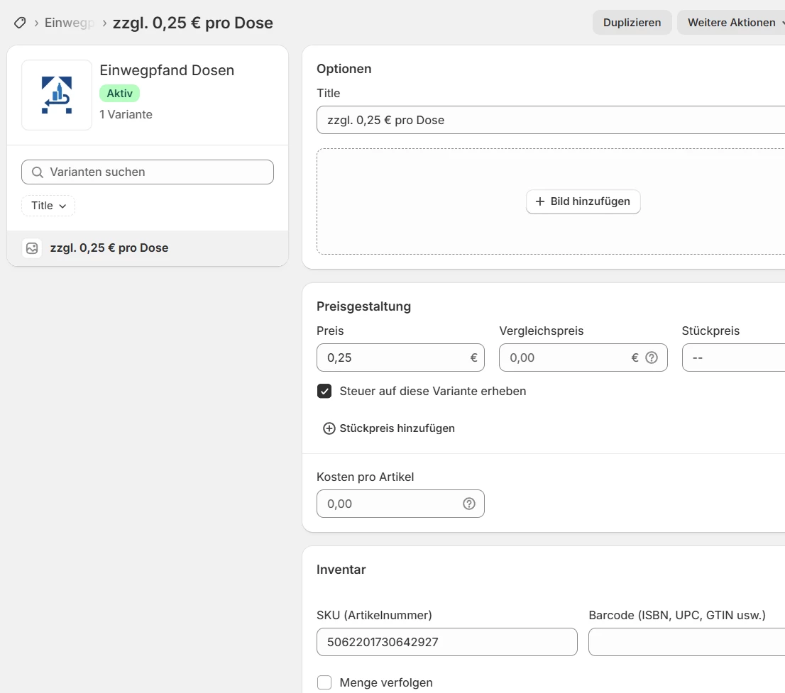Open the Title filter dropdown
785x693 pixels.
tap(48, 206)
